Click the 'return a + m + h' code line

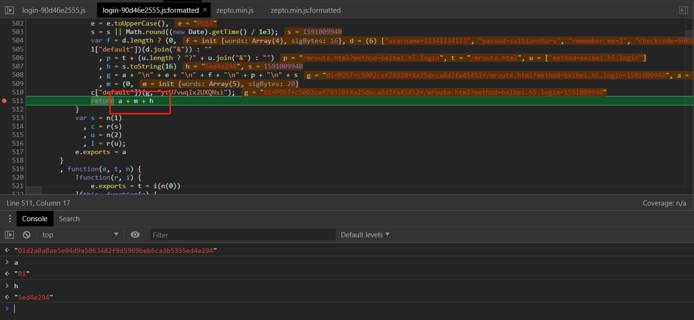(122, 101)
